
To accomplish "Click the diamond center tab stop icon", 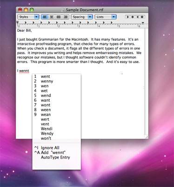I will click(x=133, y=17).
